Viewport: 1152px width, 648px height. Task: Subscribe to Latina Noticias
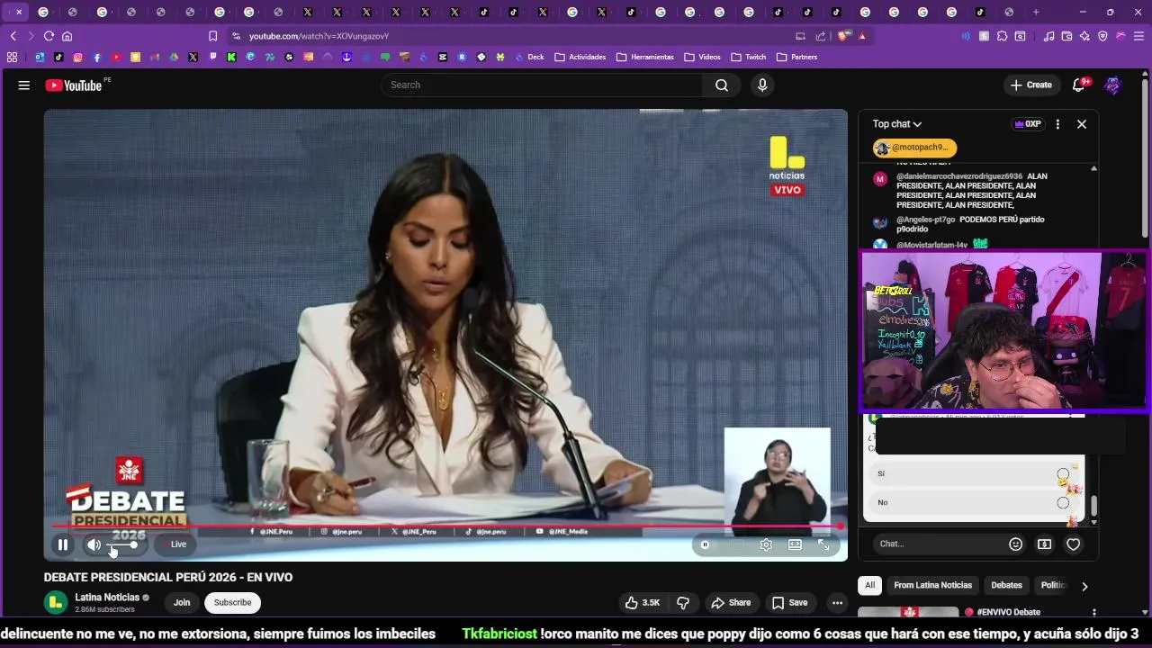click(232, 603)
